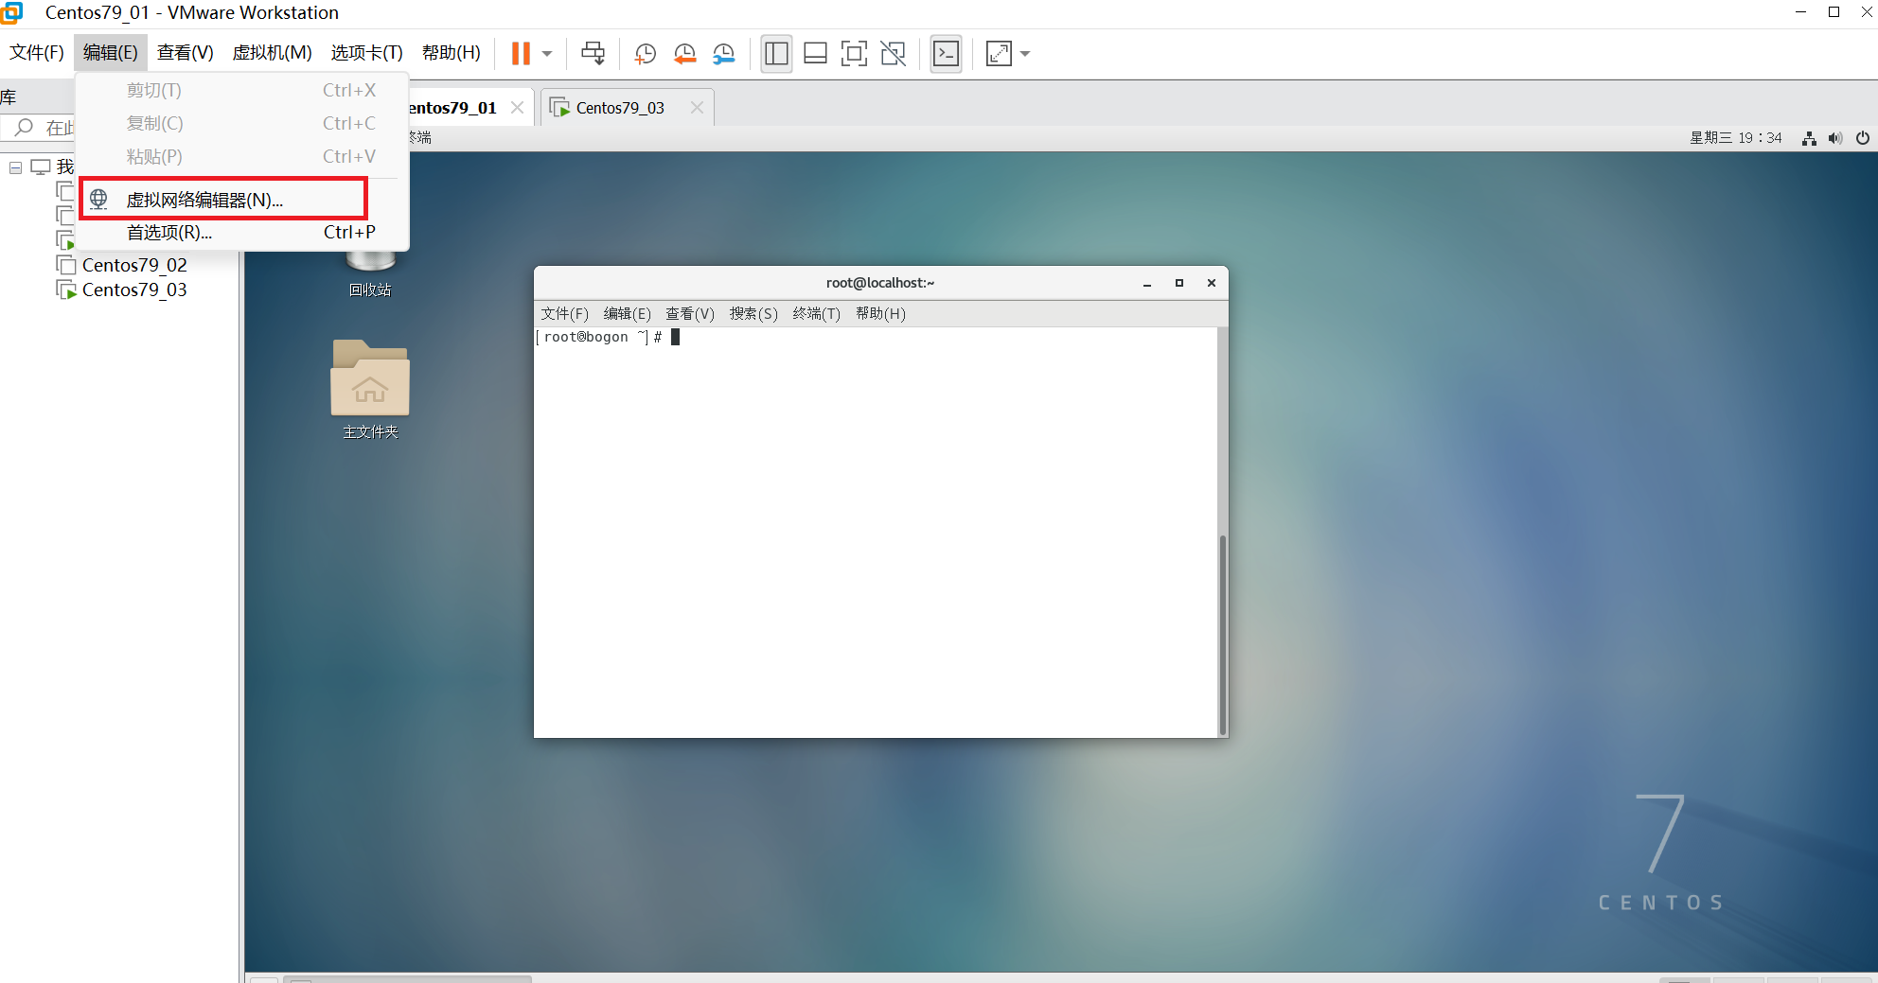Maximize the root@localhost terminal window

[1179, 283]
